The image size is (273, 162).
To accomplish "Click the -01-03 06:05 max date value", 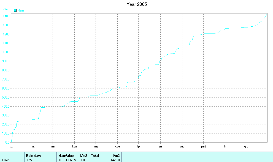I will (67, 160).
